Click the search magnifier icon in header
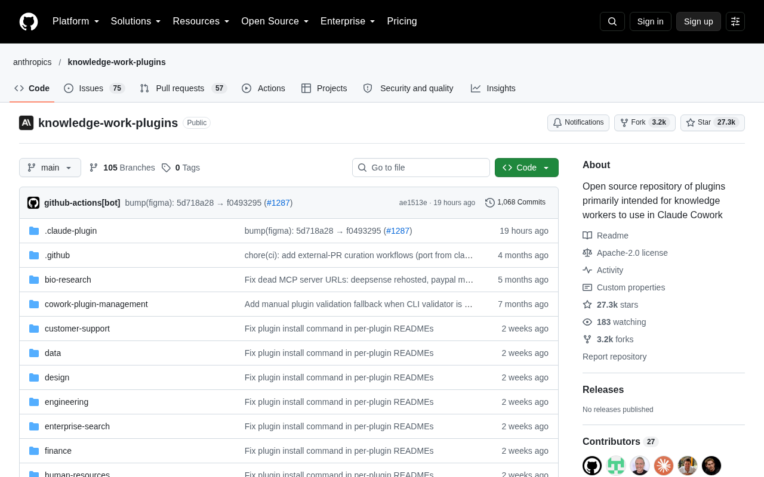 click(x=612, y=21)
